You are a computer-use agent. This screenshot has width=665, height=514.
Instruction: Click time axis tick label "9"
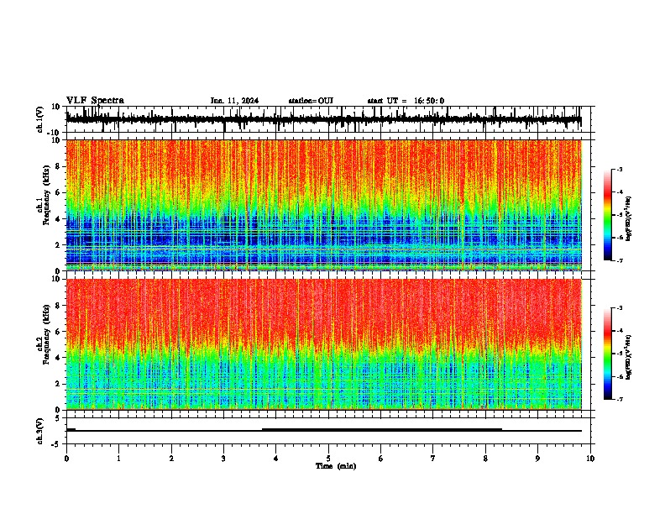tap(537, 459)
